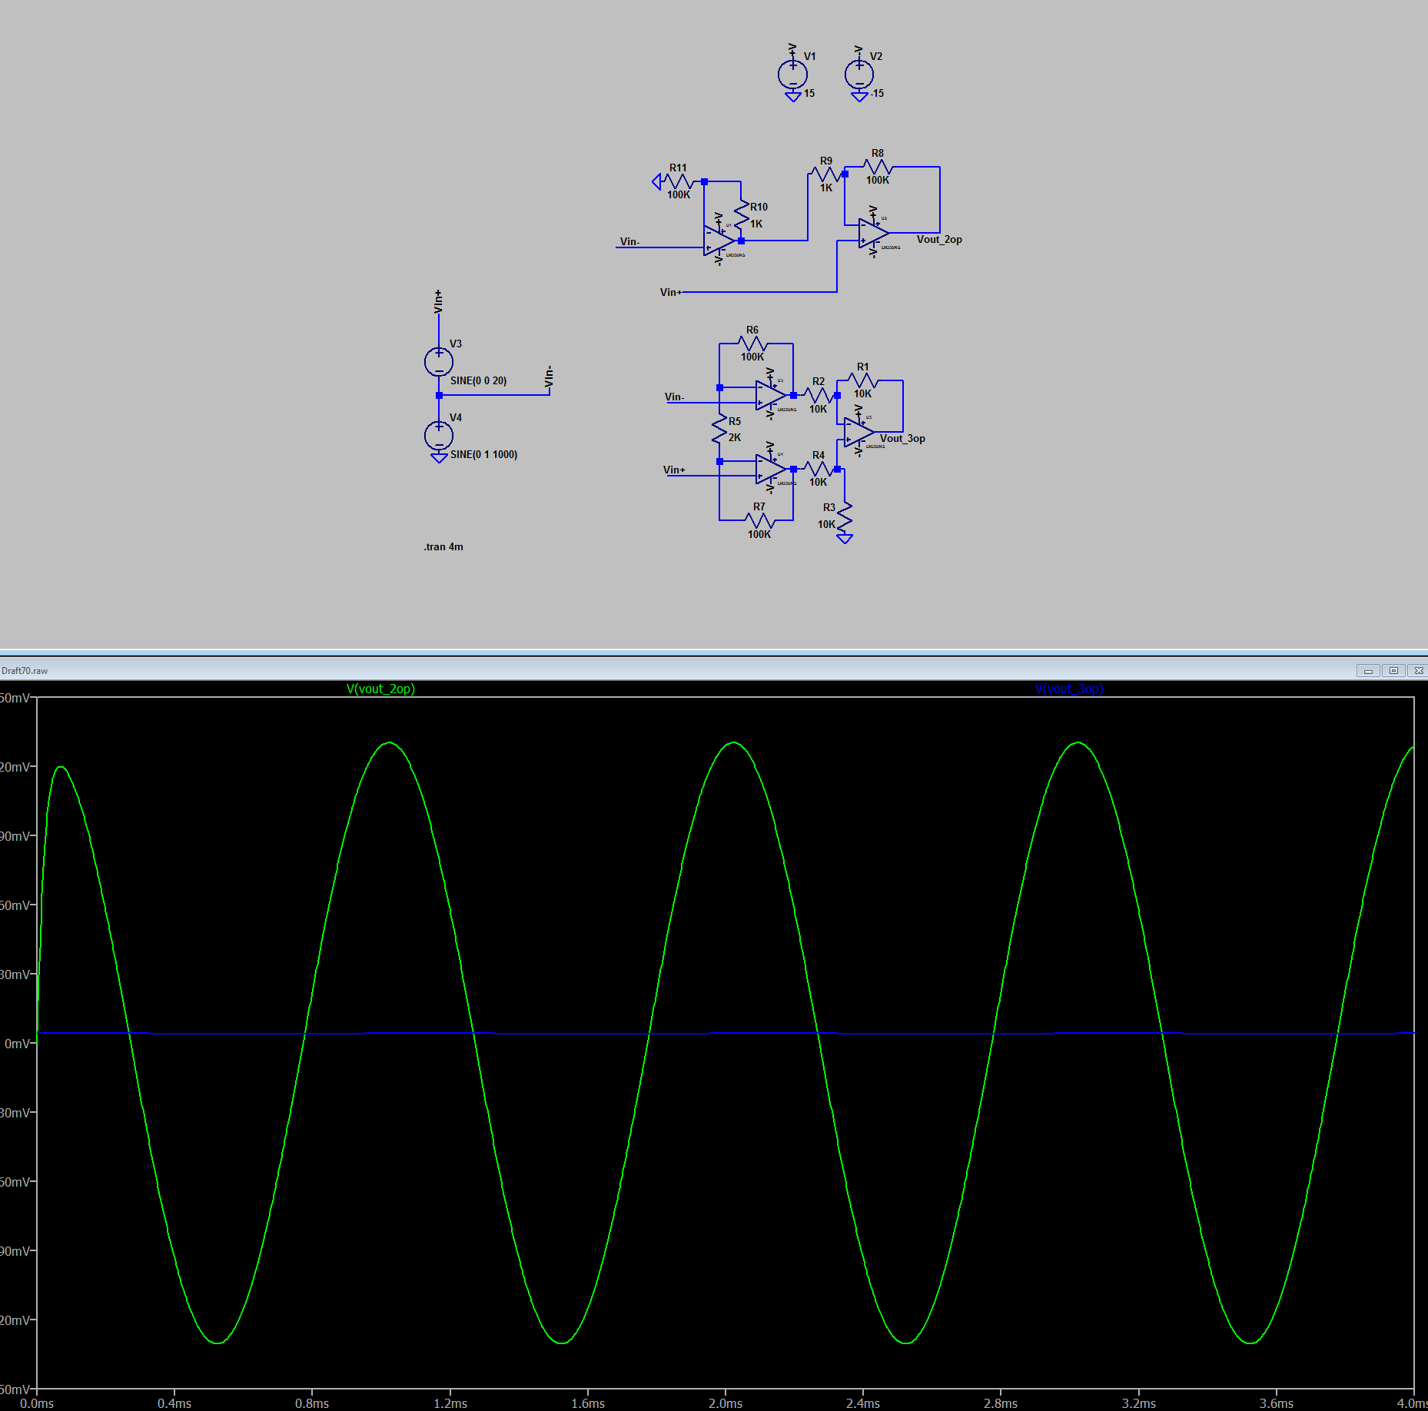
Task: Minimize the Draft70.raw waveform pane
Action: (1368, 671)
